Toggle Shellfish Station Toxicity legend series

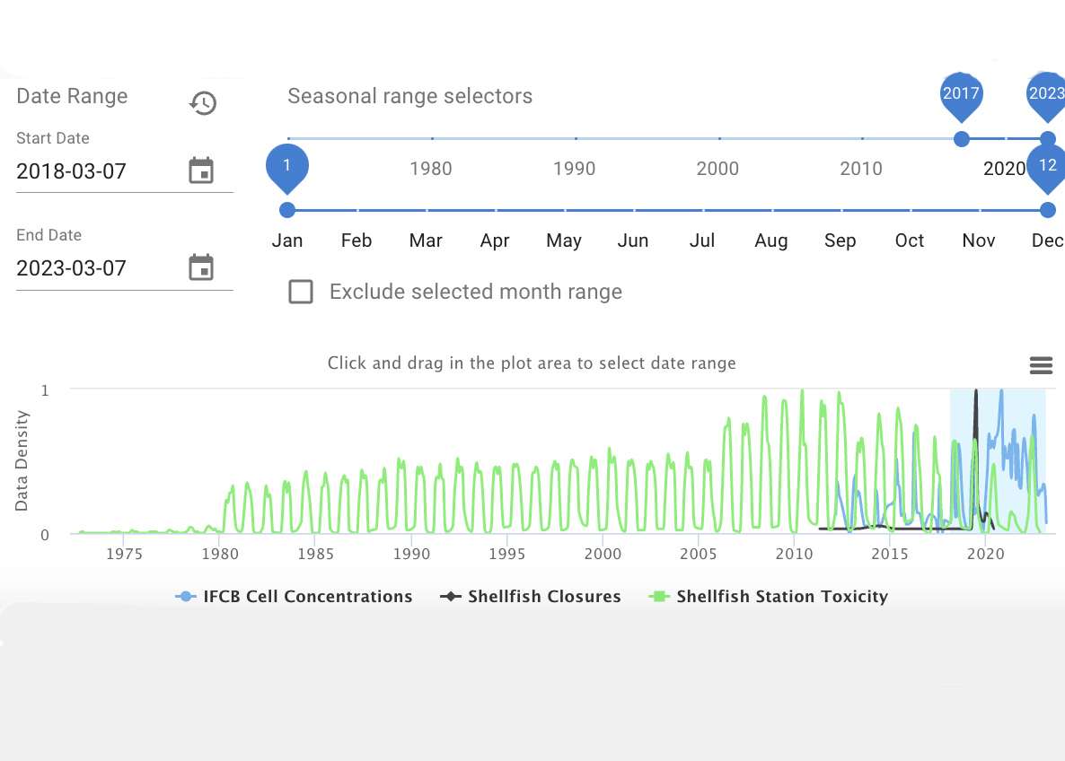tap(769, 597)
